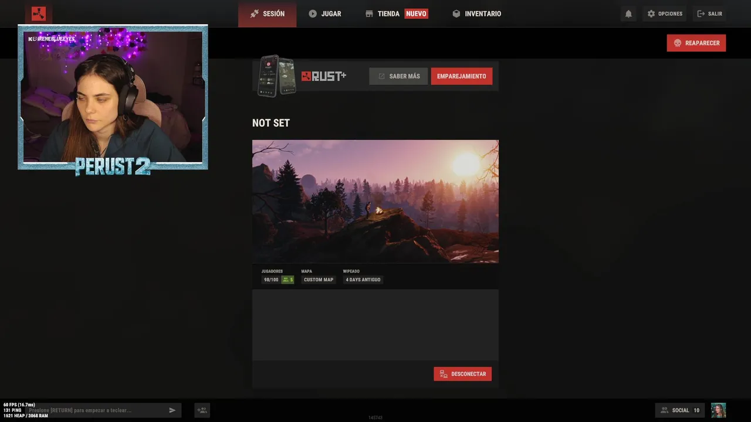The height and width of the screenshot is (422, 751).
Task: Click the Wipeado label
Action: coord(351,271)
